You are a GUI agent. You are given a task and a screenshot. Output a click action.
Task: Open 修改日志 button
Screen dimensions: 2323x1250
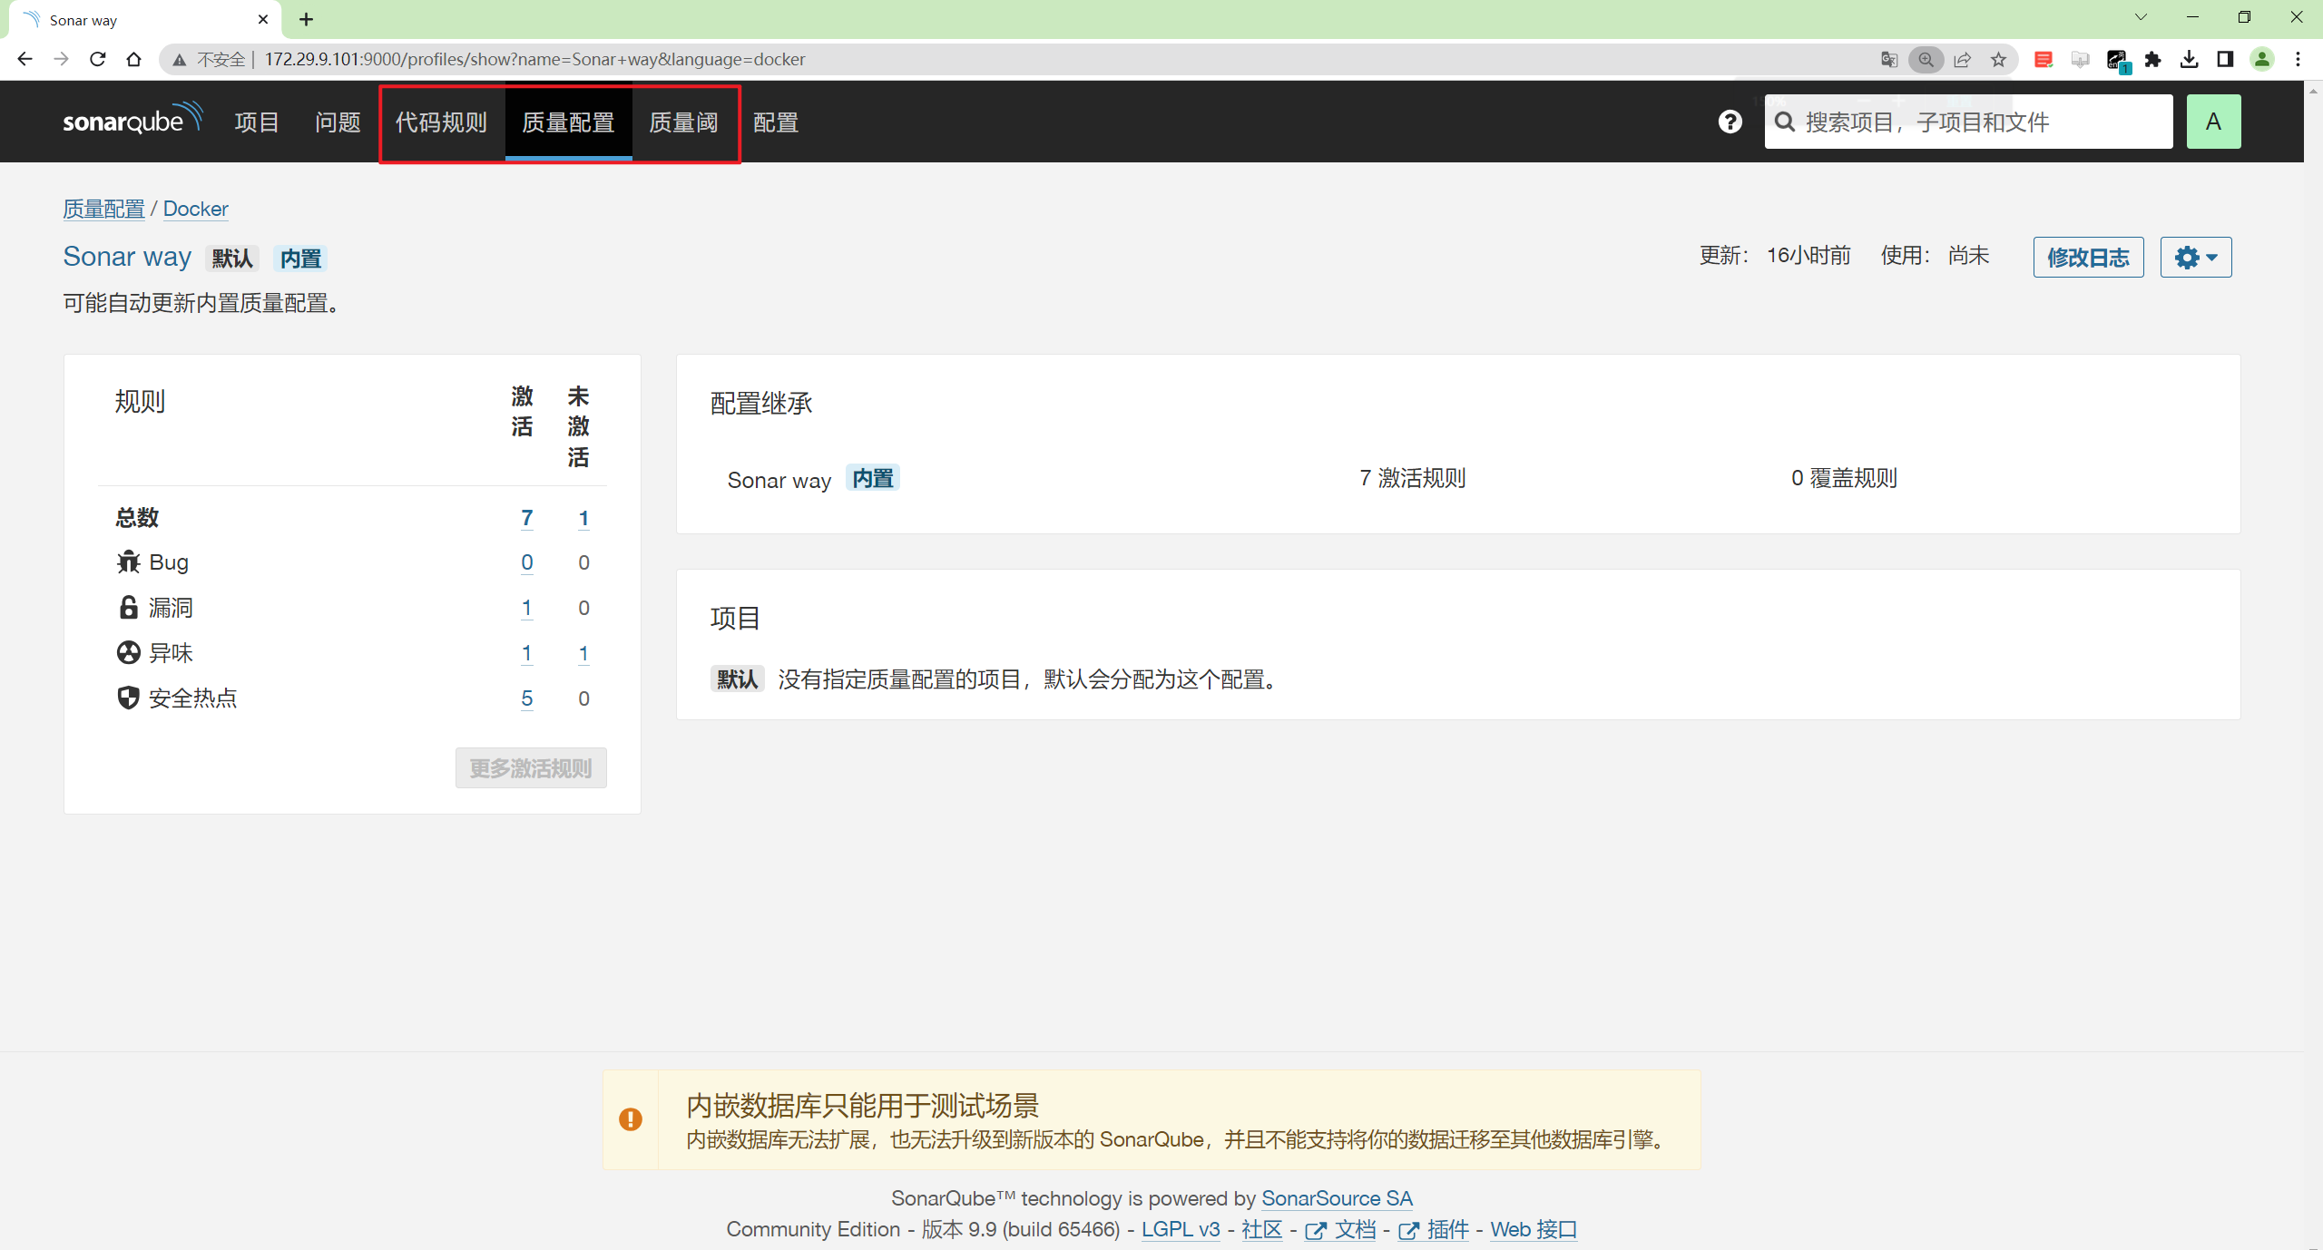pyautogui.click(x=2088, y=258)
